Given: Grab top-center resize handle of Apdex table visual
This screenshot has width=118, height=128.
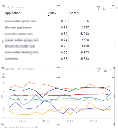Looking at the screenshot, I should [59, 5].
